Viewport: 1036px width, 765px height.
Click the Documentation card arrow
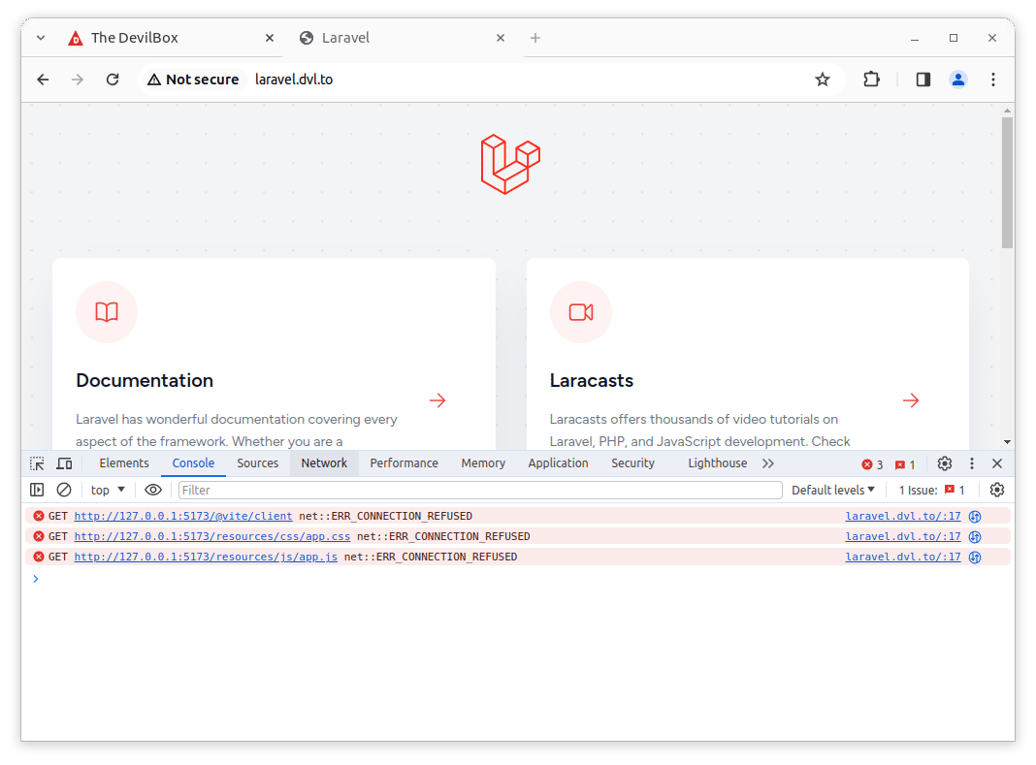pos(437,400)
